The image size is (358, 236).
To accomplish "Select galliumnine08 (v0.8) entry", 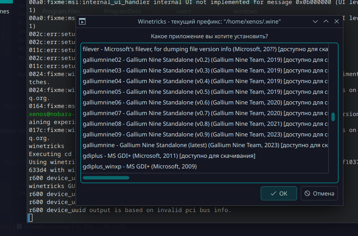I will pos(205,124).
